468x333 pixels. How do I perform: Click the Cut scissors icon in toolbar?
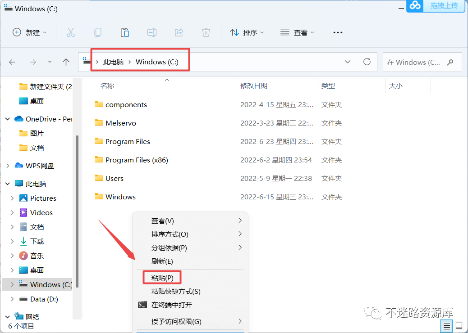point(71,32)
